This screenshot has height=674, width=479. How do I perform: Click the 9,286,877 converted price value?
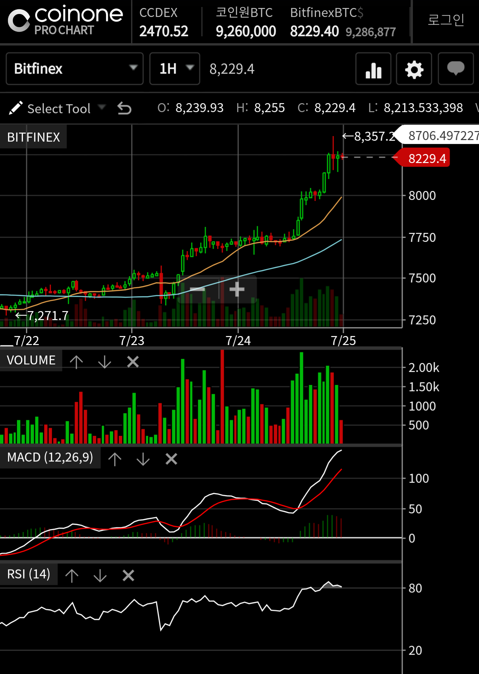click(x=371, y=32)
